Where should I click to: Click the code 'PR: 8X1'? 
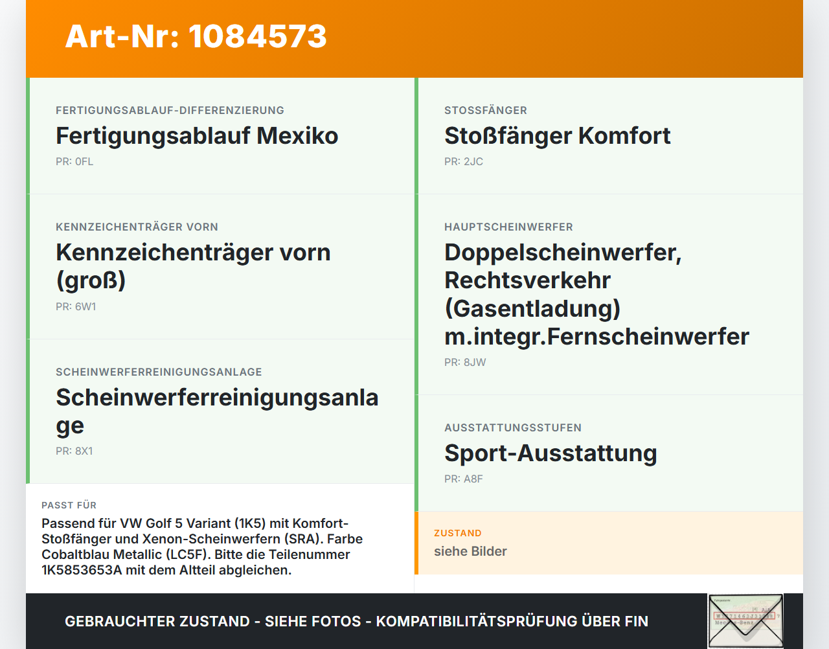pyautogui.click(x=74, y=451)
